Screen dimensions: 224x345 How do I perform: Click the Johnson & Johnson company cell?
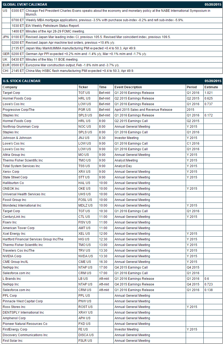40,138
